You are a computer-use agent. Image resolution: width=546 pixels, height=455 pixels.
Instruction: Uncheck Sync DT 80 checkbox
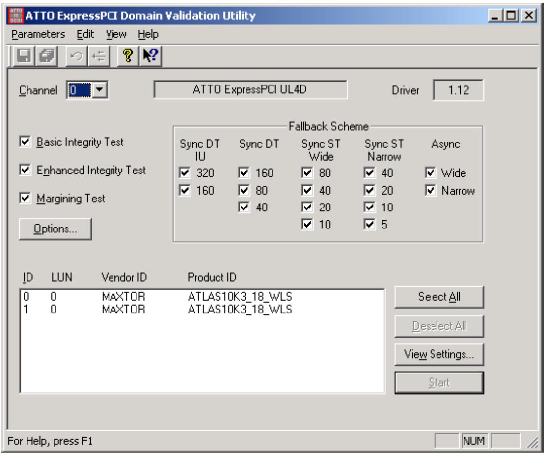[x=244, y=190]
